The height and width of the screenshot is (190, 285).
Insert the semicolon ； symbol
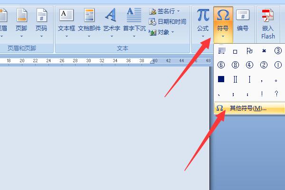pos(233,94)
